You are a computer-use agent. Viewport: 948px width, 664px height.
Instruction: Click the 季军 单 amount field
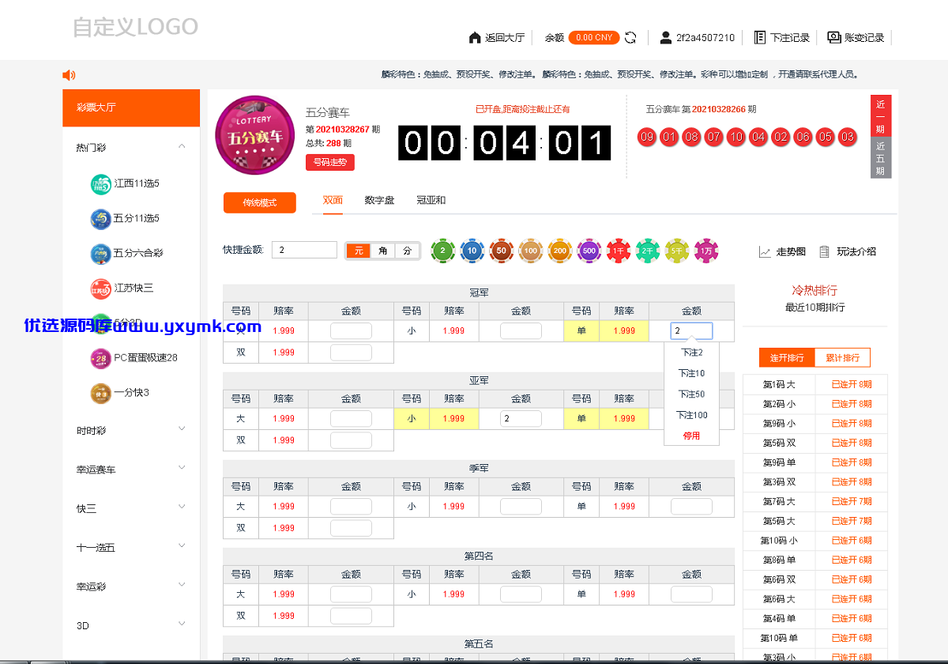coord(691,507)
